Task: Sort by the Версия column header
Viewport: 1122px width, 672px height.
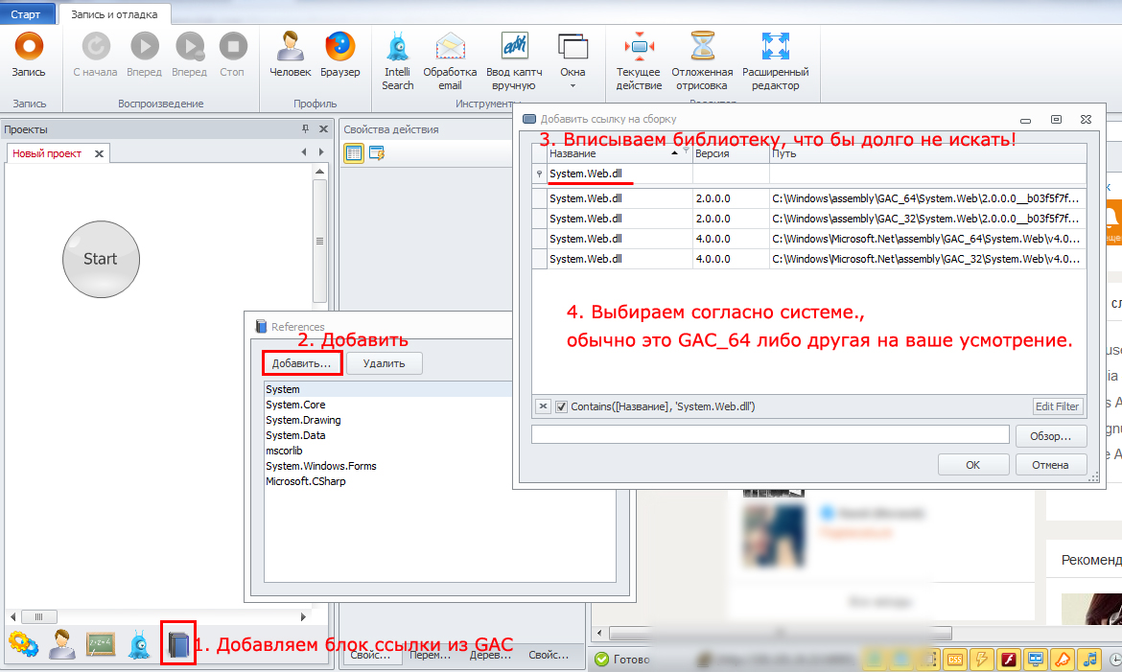Action: [x=731, y=153]
